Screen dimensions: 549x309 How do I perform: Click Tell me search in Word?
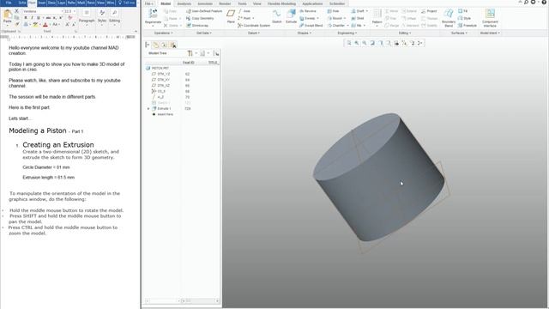coord(127,3)
